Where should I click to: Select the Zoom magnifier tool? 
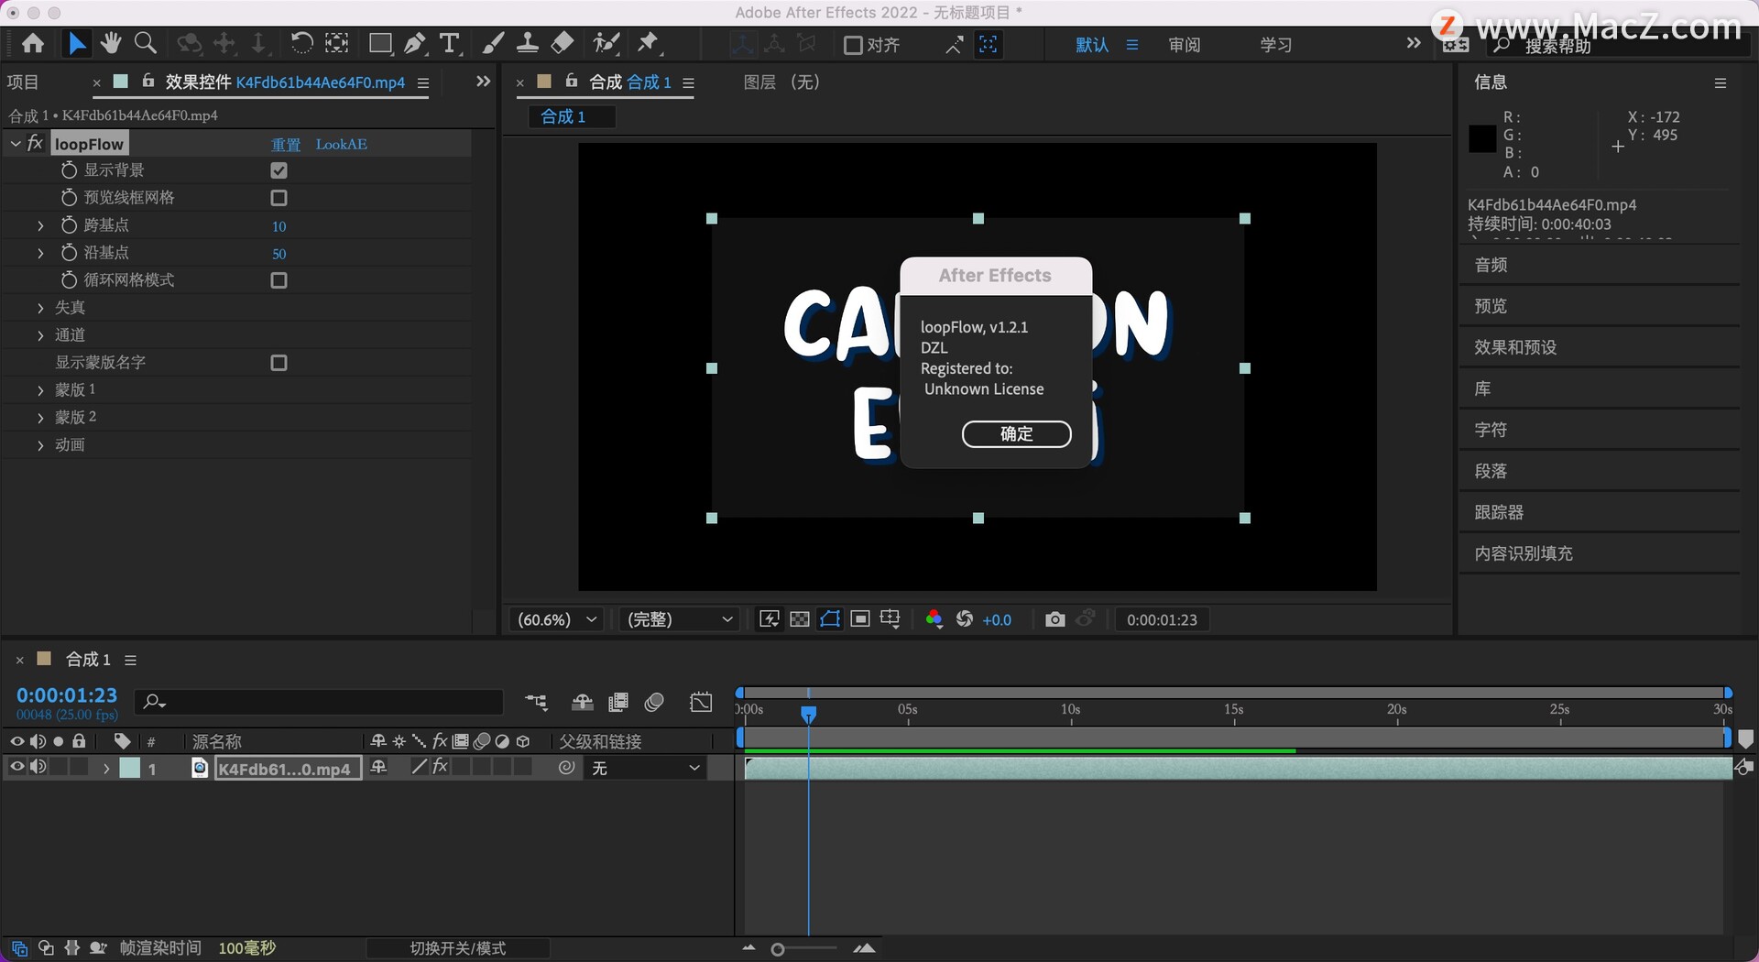coord(145,44)
